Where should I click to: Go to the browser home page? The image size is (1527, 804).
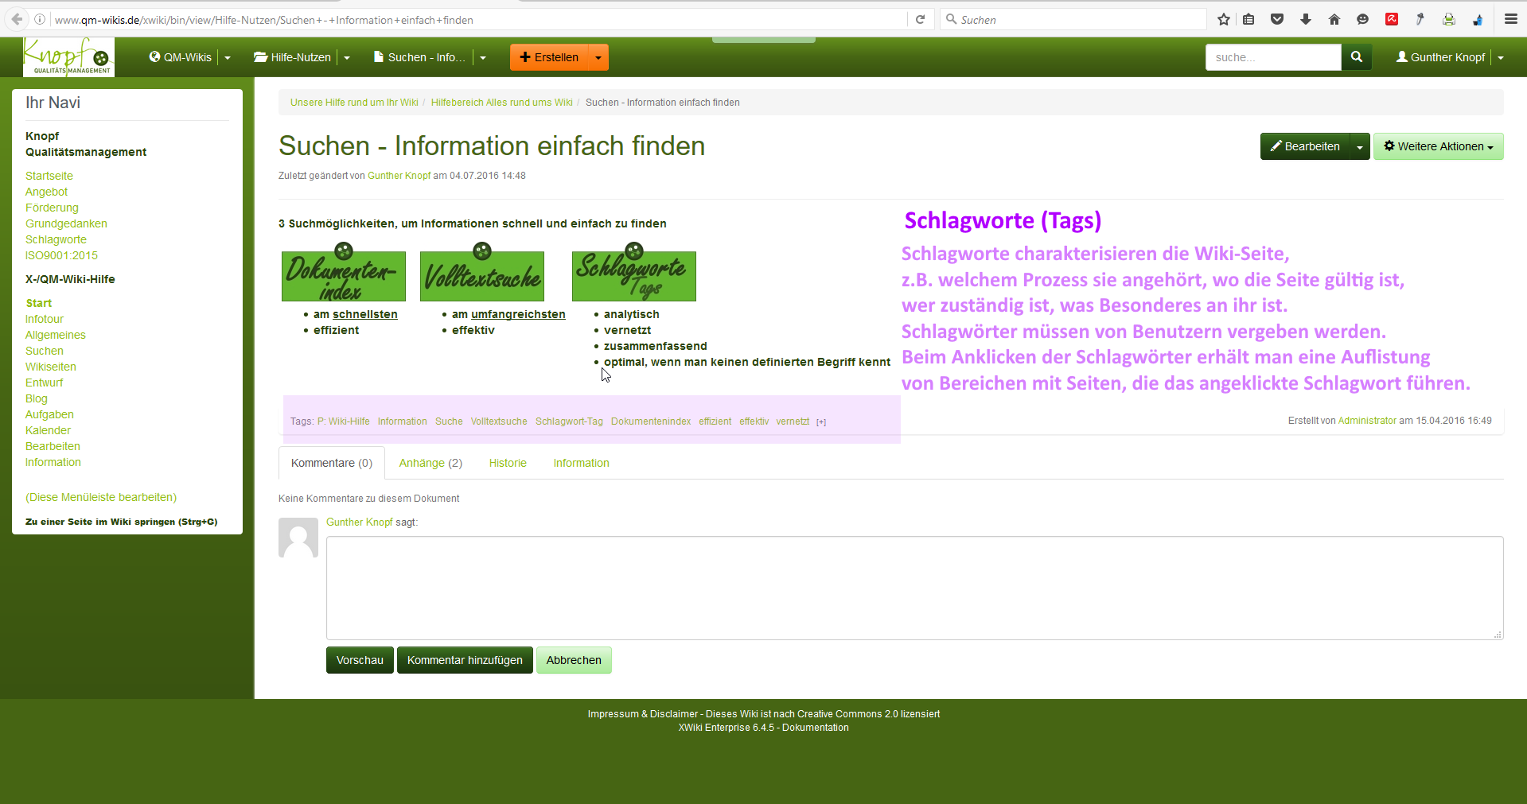tap(1334, 20)
